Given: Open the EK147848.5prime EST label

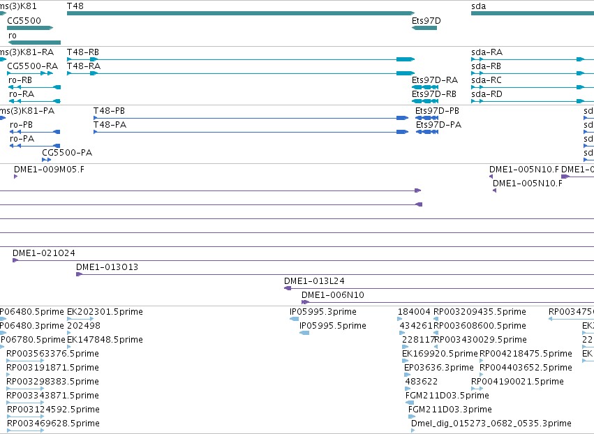Looking at the screenshot, I should (105, 340).
